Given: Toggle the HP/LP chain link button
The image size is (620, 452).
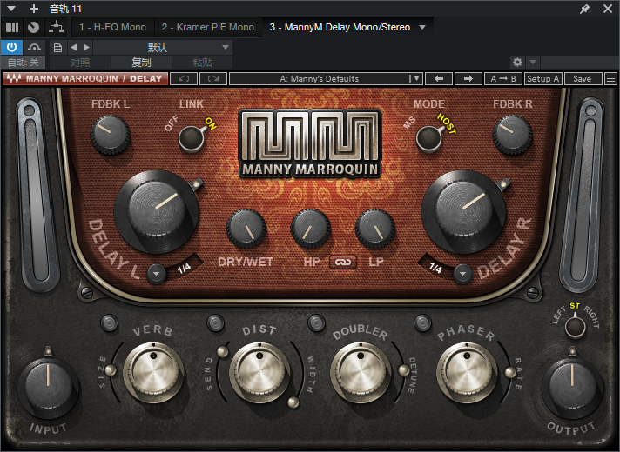Looking at the screenshot, I should 343,262.
